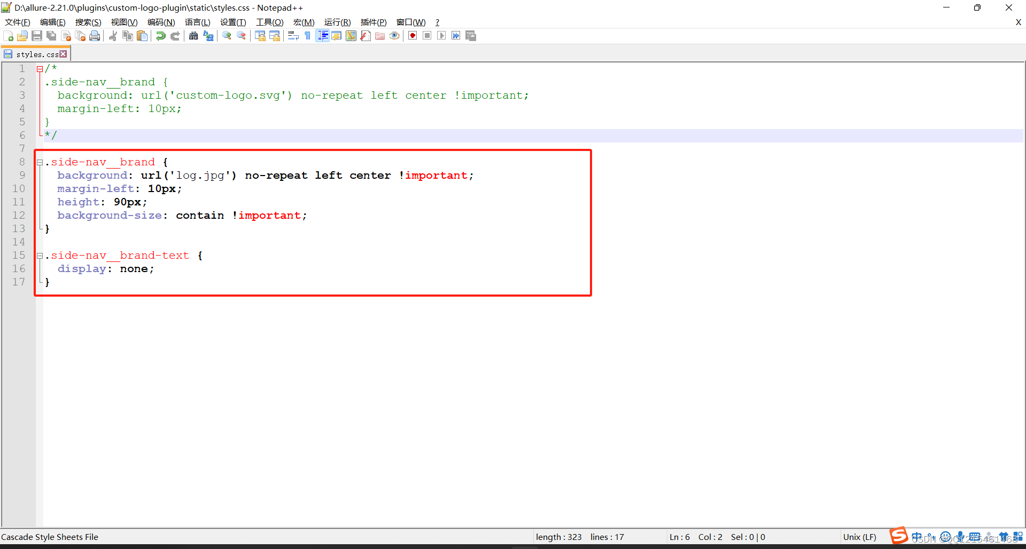Close the styles.css tab with its red X
Image resolution: width=1026 pixels, height=549 pixels.
(x=64, y=54)
